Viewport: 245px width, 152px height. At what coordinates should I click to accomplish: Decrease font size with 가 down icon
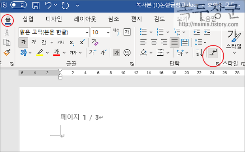pos(104,52)
